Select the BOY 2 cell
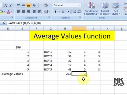The height and width of the screenshot is (95, 127). (x=51, y=56)
